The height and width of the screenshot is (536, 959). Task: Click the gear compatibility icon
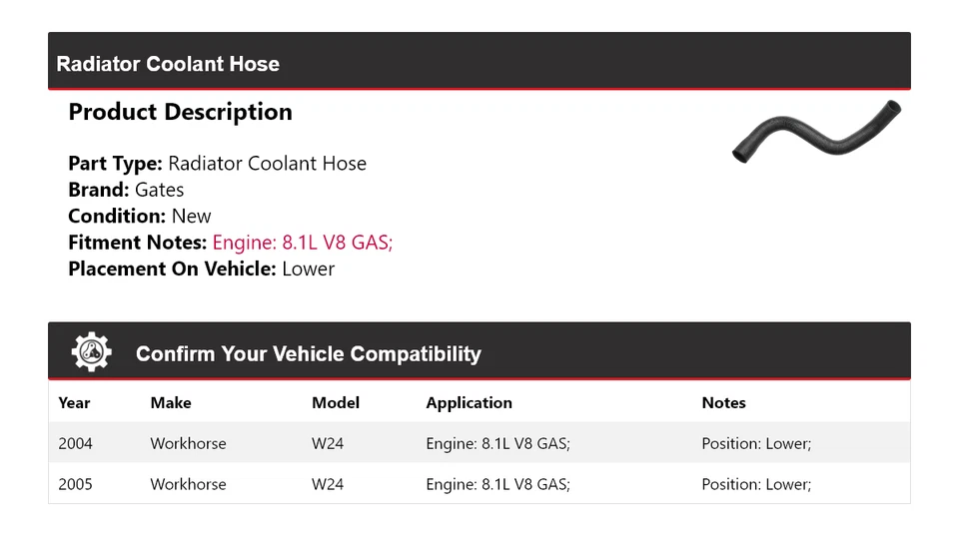click(91, 352)
